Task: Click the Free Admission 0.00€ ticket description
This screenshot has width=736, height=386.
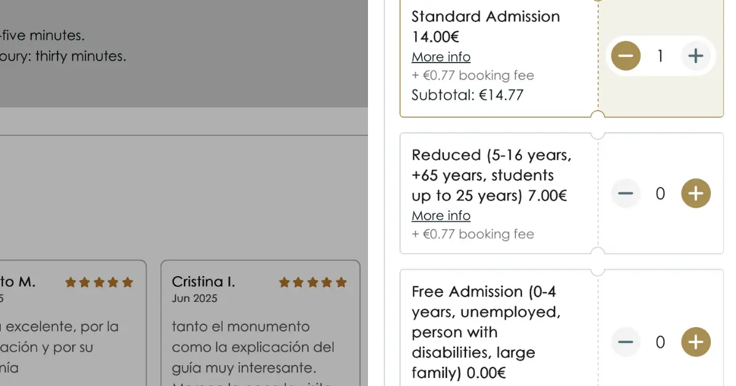Action: pyautogui.click(x=486, y=332)
